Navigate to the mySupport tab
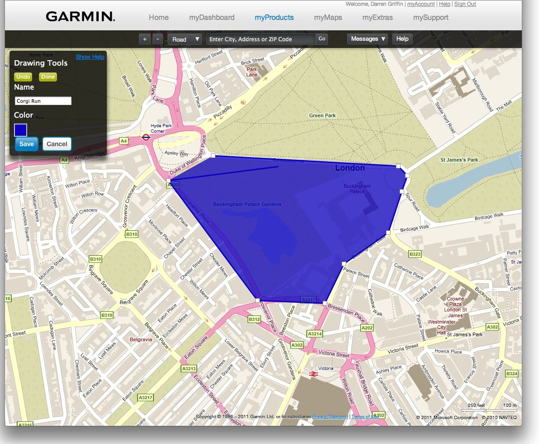 (x=431, y=18)
